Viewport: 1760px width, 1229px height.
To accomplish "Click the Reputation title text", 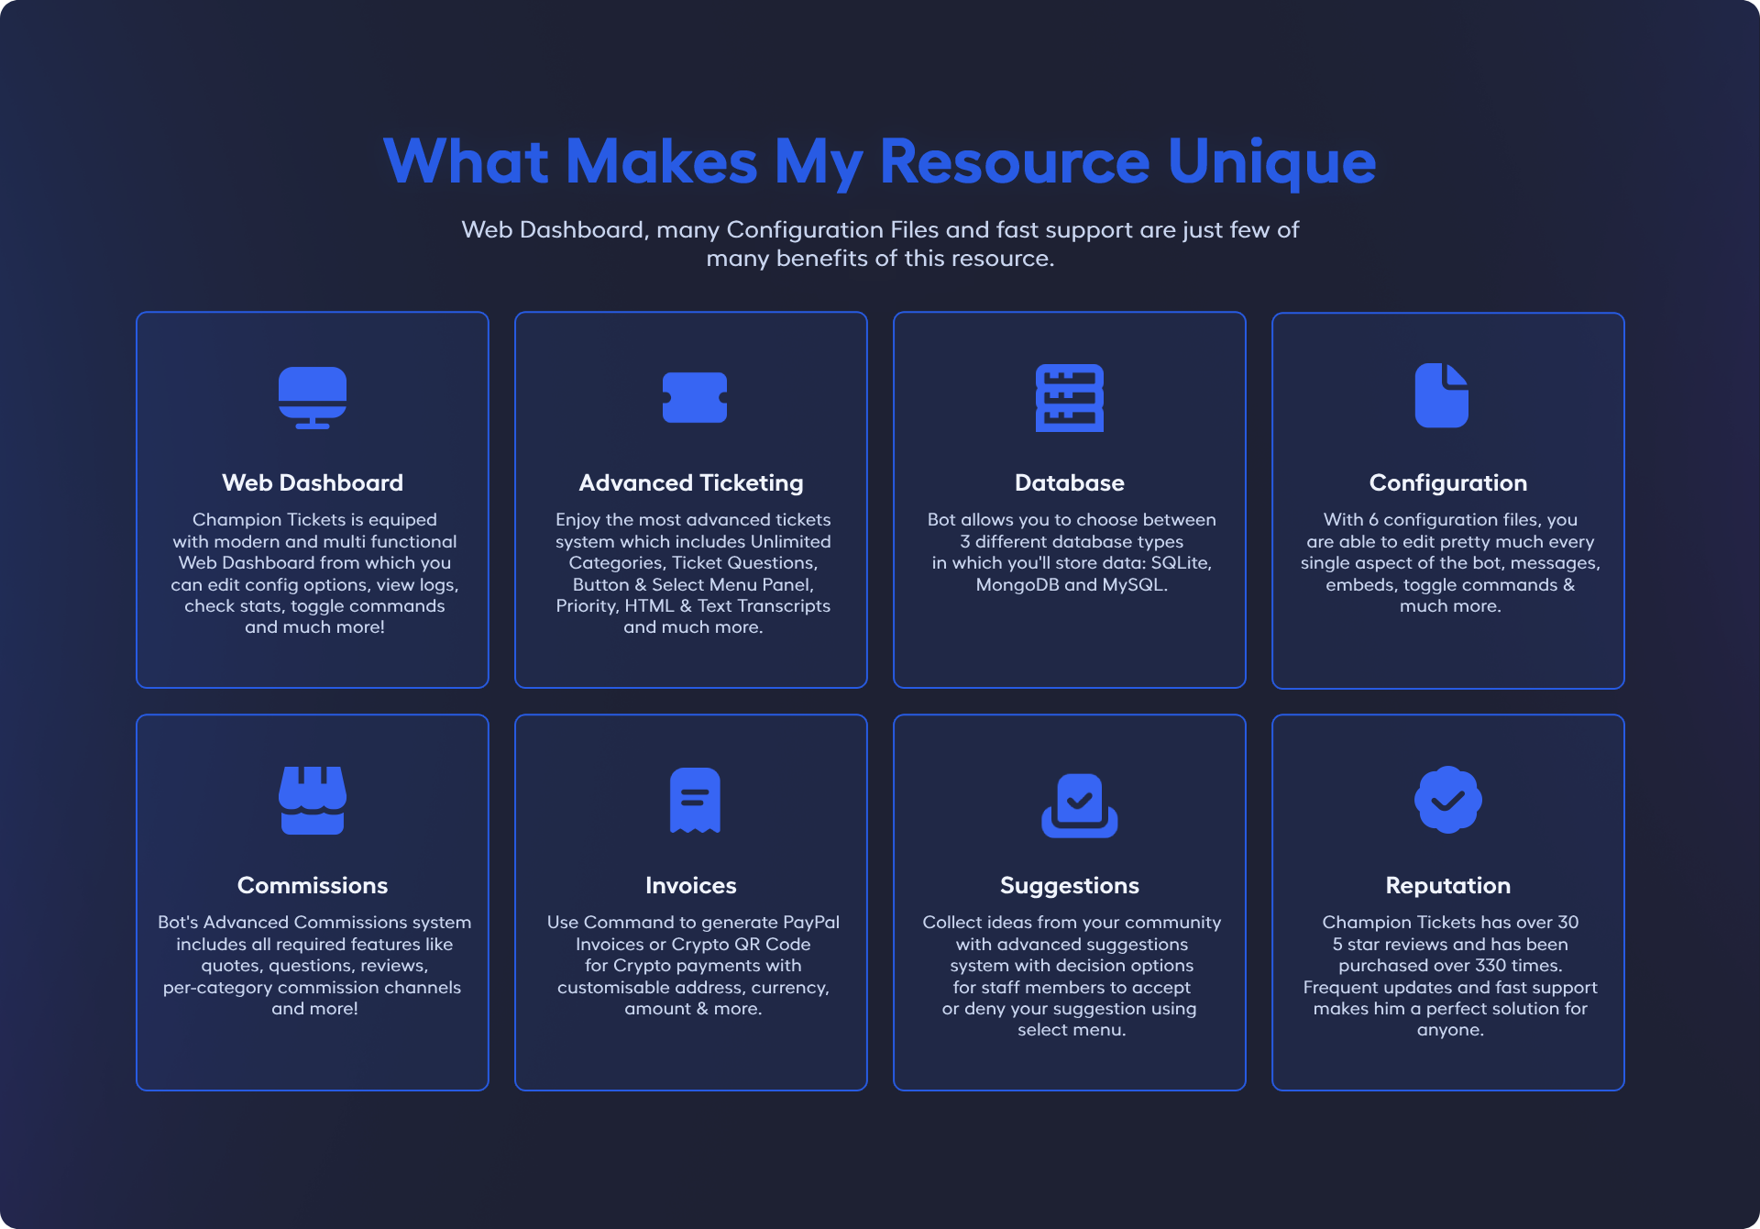I will tap(1447, 885).
